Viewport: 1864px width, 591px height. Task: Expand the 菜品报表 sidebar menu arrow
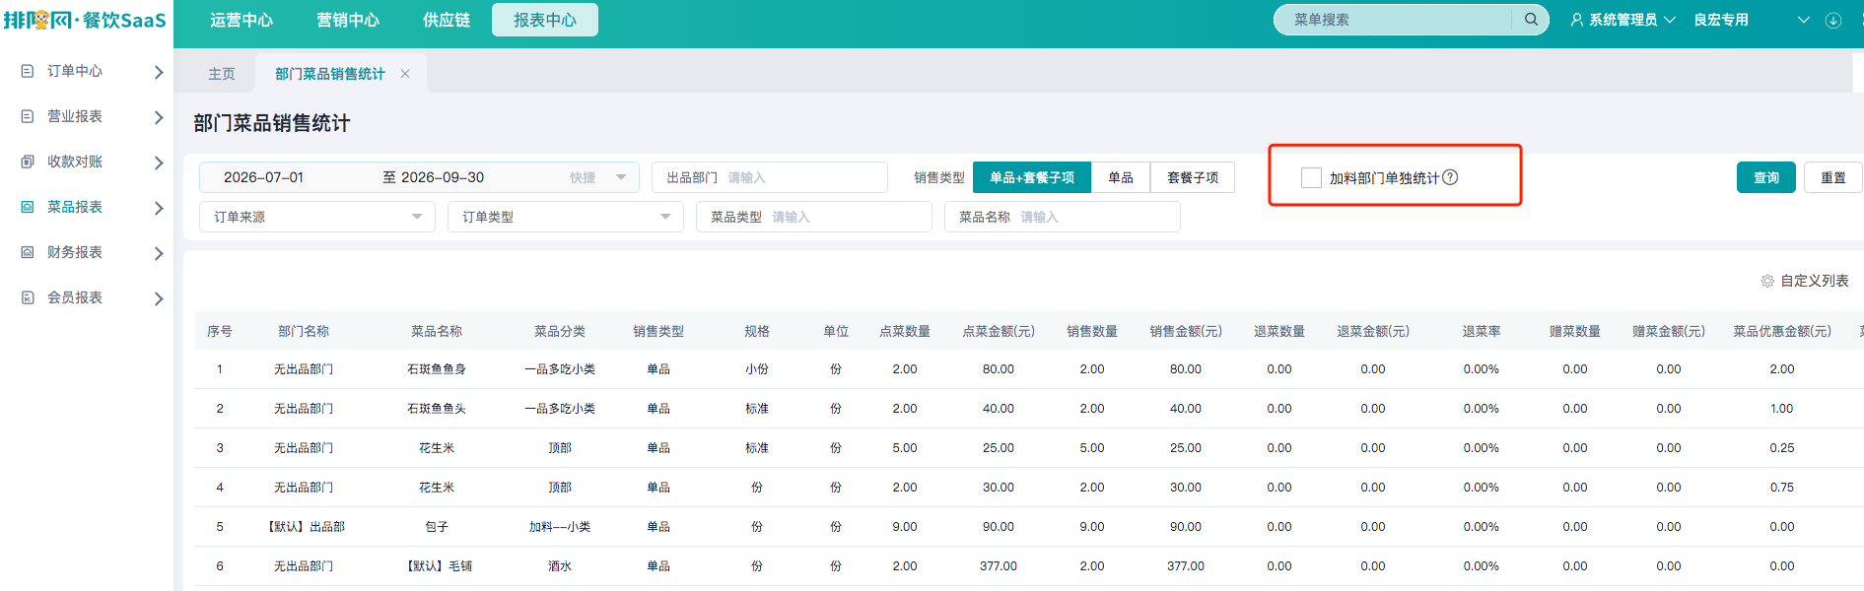pyautogui.click(x=159, y=208)
